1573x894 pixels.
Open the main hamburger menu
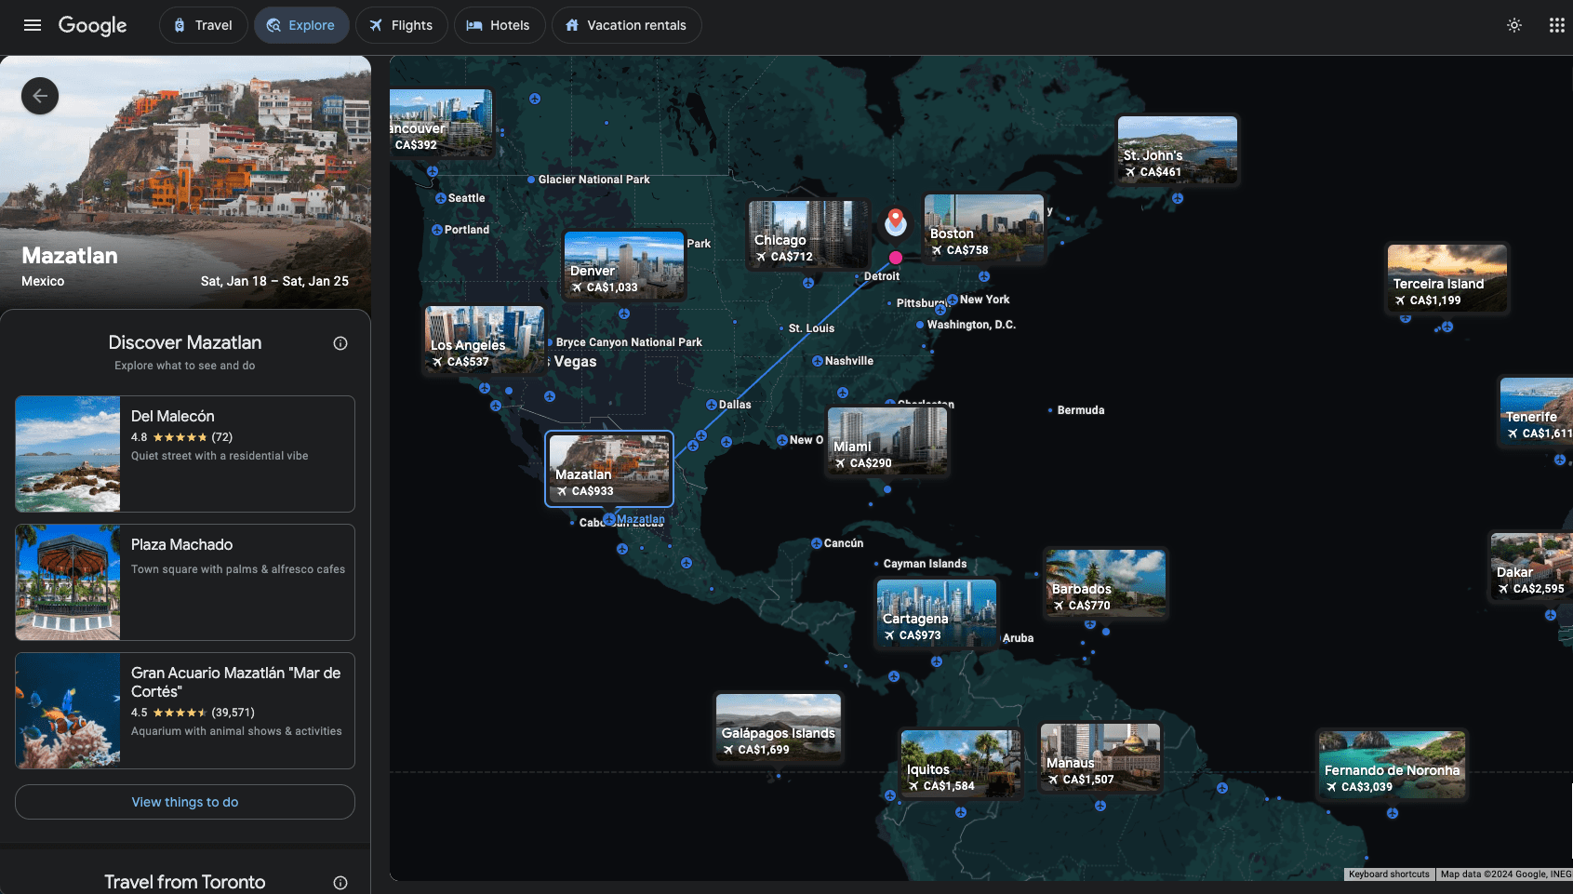tap(33, 25)
